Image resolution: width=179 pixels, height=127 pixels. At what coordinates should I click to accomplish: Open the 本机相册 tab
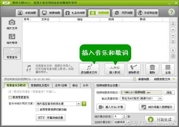27,13
